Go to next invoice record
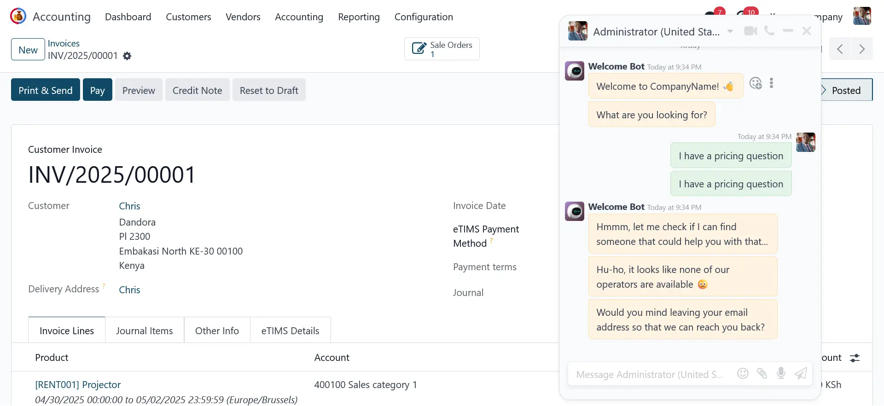Viewport: 884px width, 406px height. (x=862, y=49)
